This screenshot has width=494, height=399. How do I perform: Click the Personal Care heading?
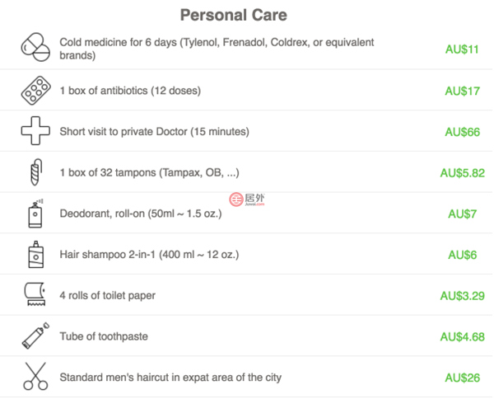pos(234,16)
